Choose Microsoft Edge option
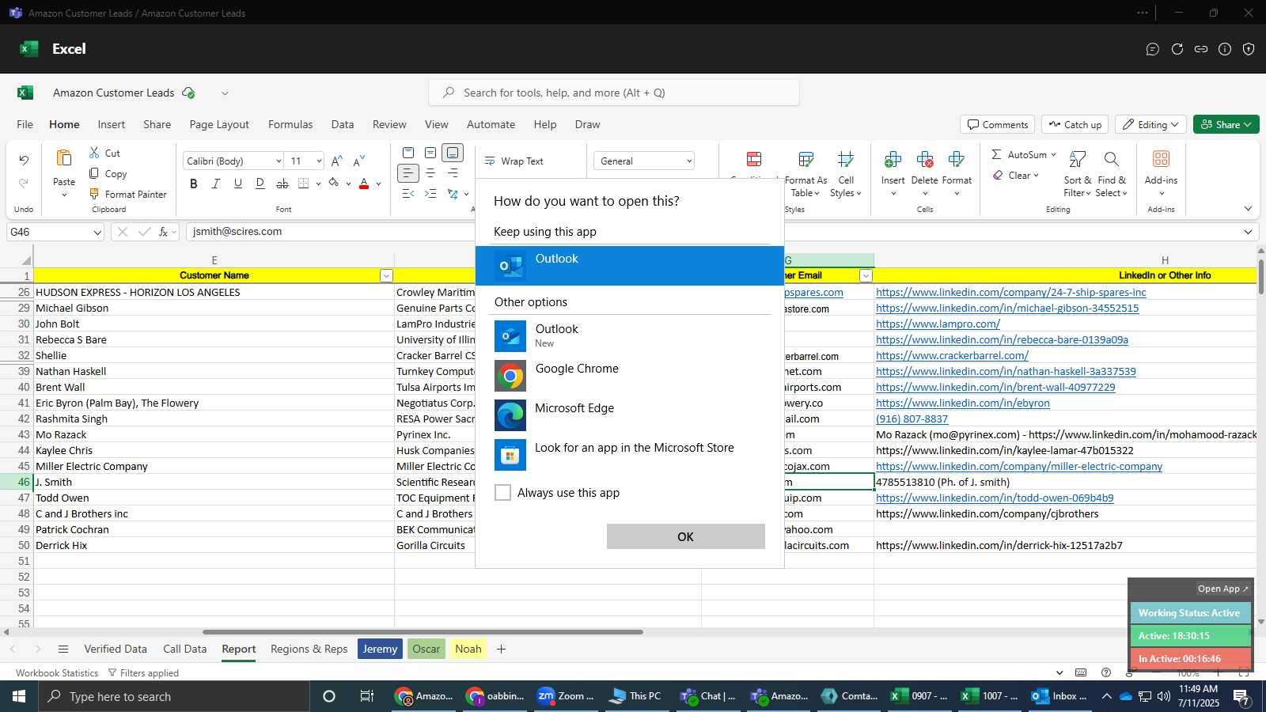 [630, 415]
